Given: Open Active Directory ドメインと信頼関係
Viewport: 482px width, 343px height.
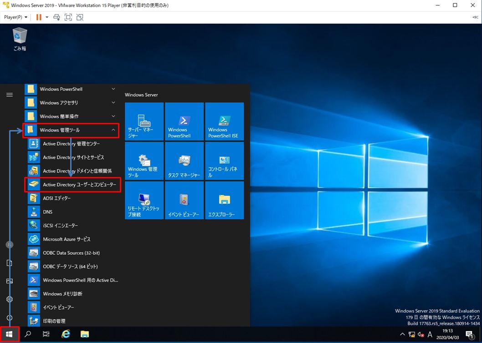Looking at the screenshot, I should pyautogui.click(x=73, y=171).
